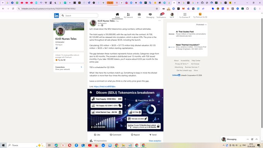263x148 pixels.
Task: Open a new browser tab
Action: 235,3
